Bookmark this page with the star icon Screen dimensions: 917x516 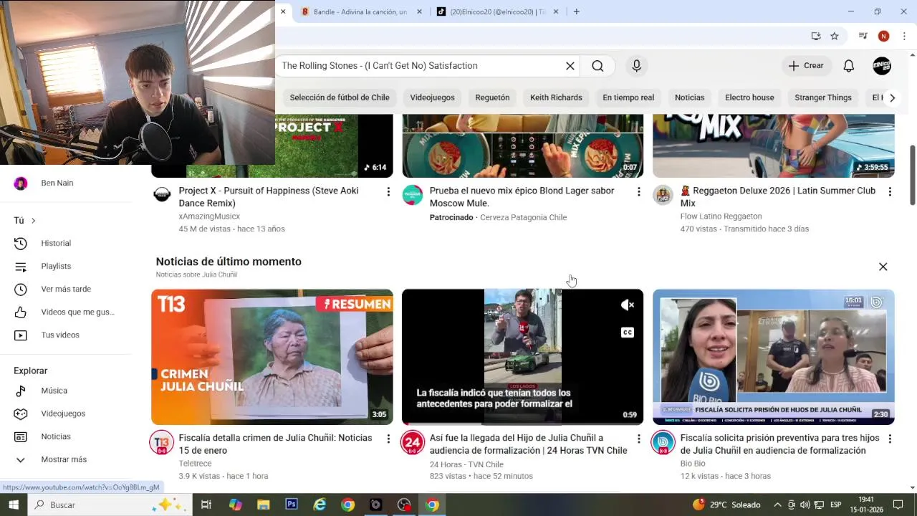click(x=835, y=36)
